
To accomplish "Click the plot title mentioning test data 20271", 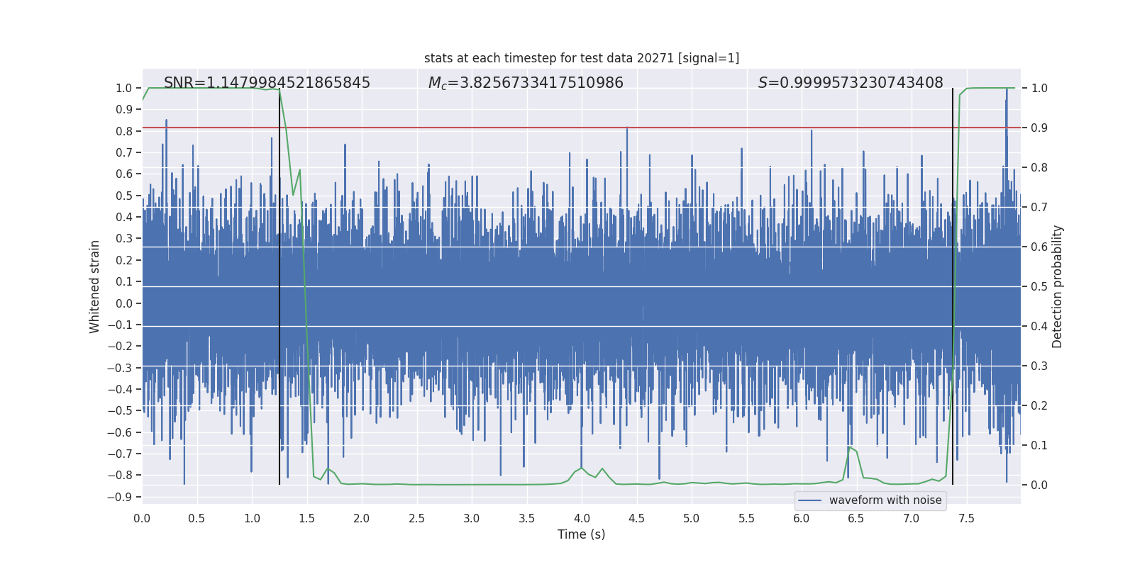I will (x=582, y=58).
